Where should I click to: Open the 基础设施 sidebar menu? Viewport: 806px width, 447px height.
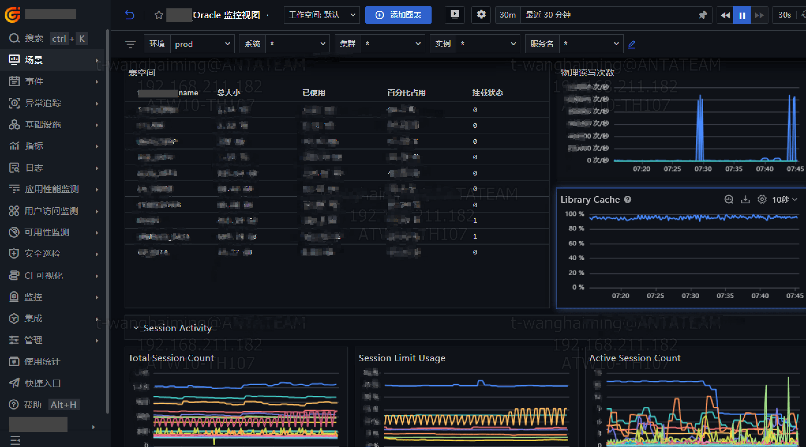click(x=43, y=125)
